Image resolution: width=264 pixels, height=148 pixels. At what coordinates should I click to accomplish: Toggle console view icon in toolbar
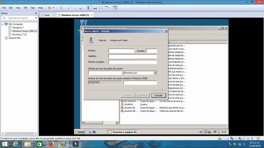point(115,8)
